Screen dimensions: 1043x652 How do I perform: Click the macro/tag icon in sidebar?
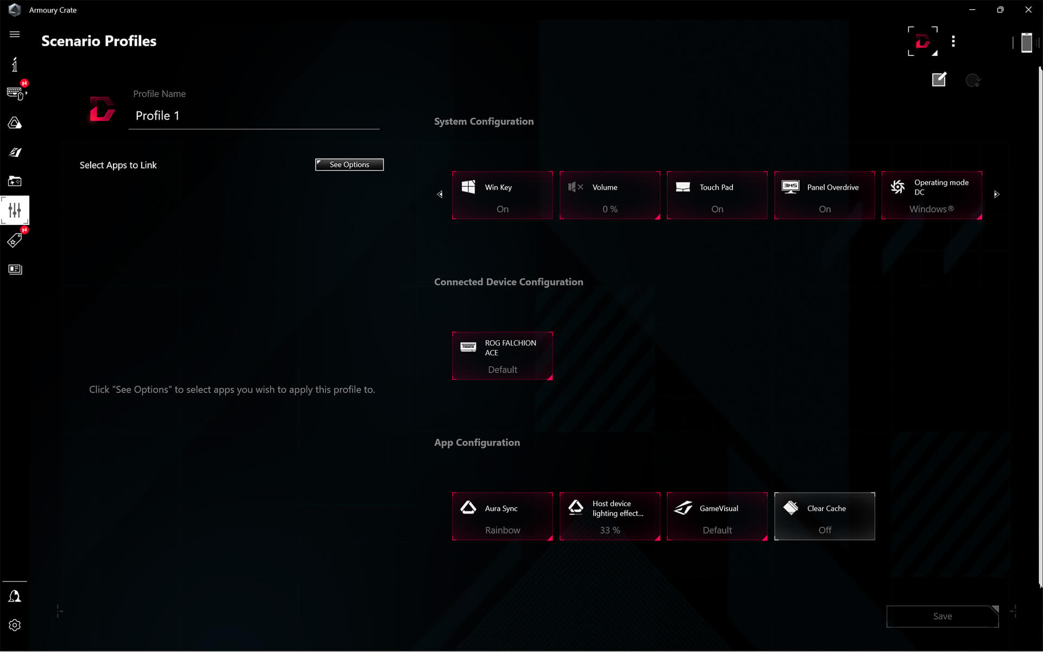[15, 240]
